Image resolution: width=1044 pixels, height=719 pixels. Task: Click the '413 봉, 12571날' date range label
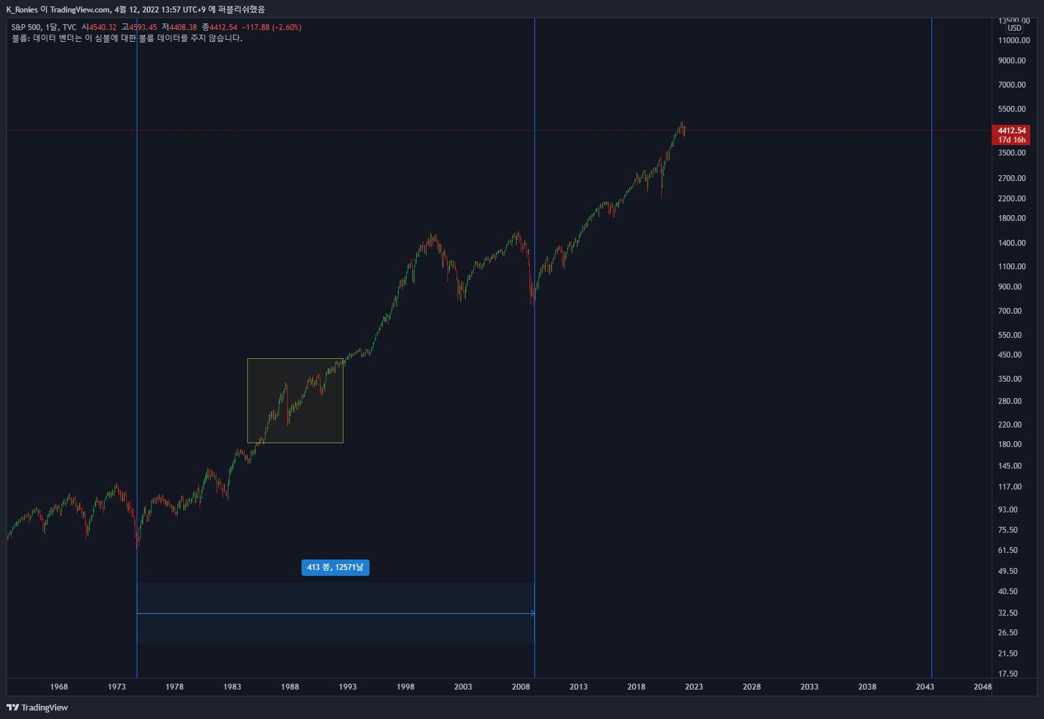[336, 567]
